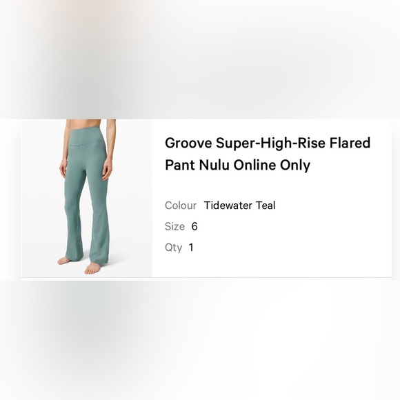
Task: Click the "Colour" label
Action: pos(181,206)
